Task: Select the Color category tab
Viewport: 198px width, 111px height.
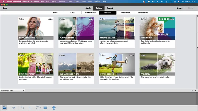Action: point(73,12)
